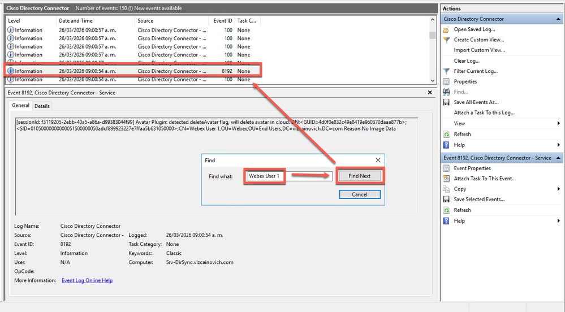
Task: Click the Event Properties icon
Action: coord(446,168)
